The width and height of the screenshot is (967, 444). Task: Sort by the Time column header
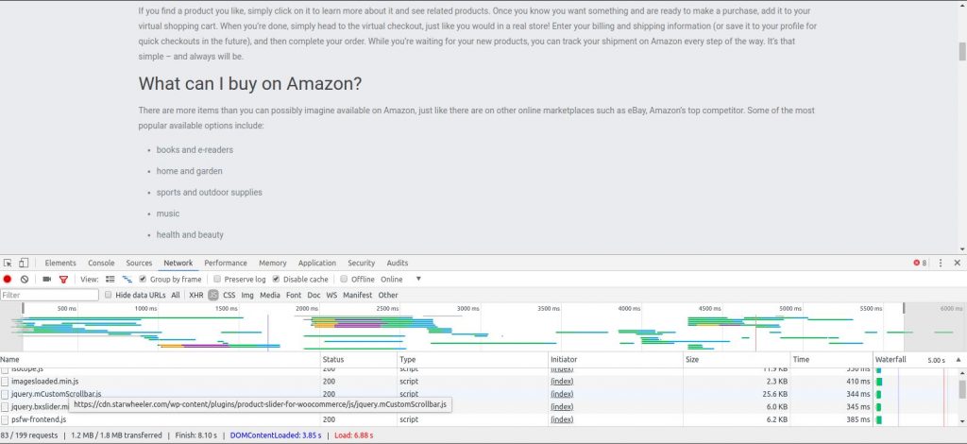click(832, 360)
